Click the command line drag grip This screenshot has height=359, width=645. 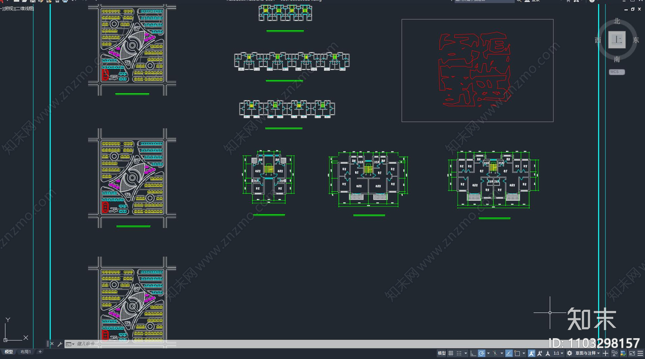pyautogui.click(x=48, y=344)
